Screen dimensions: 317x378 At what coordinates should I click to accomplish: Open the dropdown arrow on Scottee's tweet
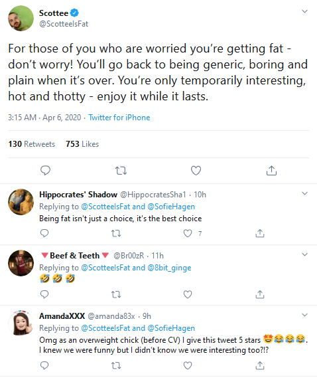[x=304, y=11]
